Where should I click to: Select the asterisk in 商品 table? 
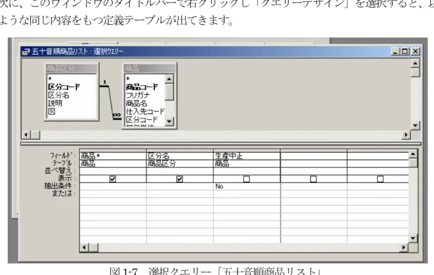point(128,79)
